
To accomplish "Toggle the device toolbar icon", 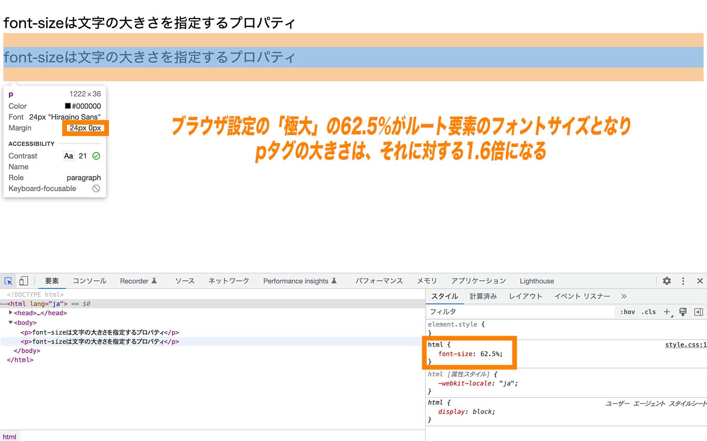I will tap(24, 281).
